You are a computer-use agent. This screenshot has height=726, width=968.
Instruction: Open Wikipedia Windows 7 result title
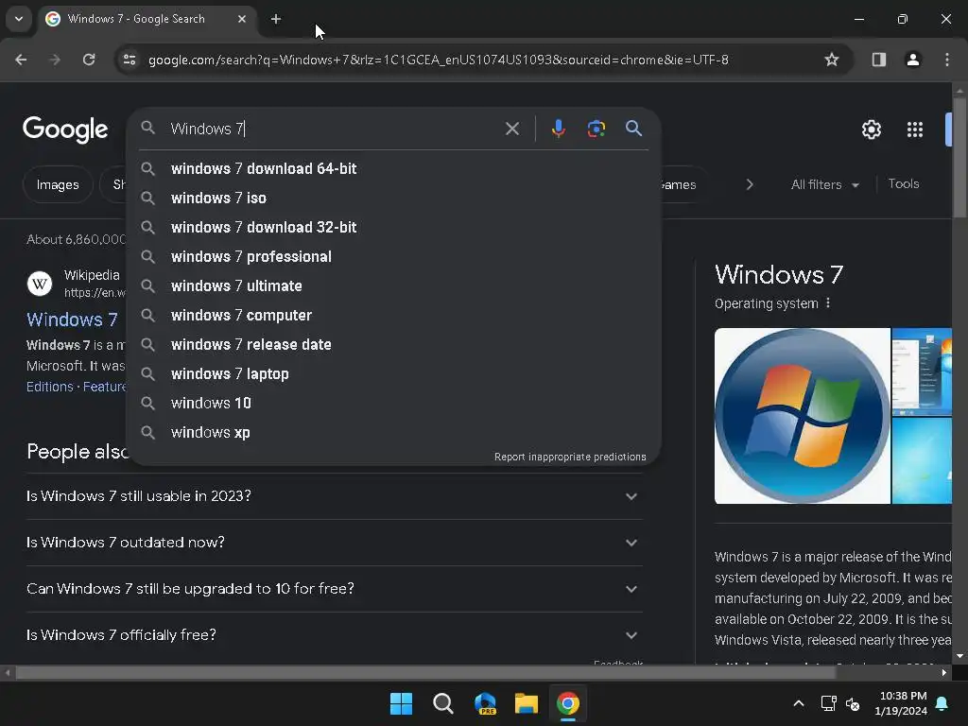pyautogui.click(x=72, y=320)
